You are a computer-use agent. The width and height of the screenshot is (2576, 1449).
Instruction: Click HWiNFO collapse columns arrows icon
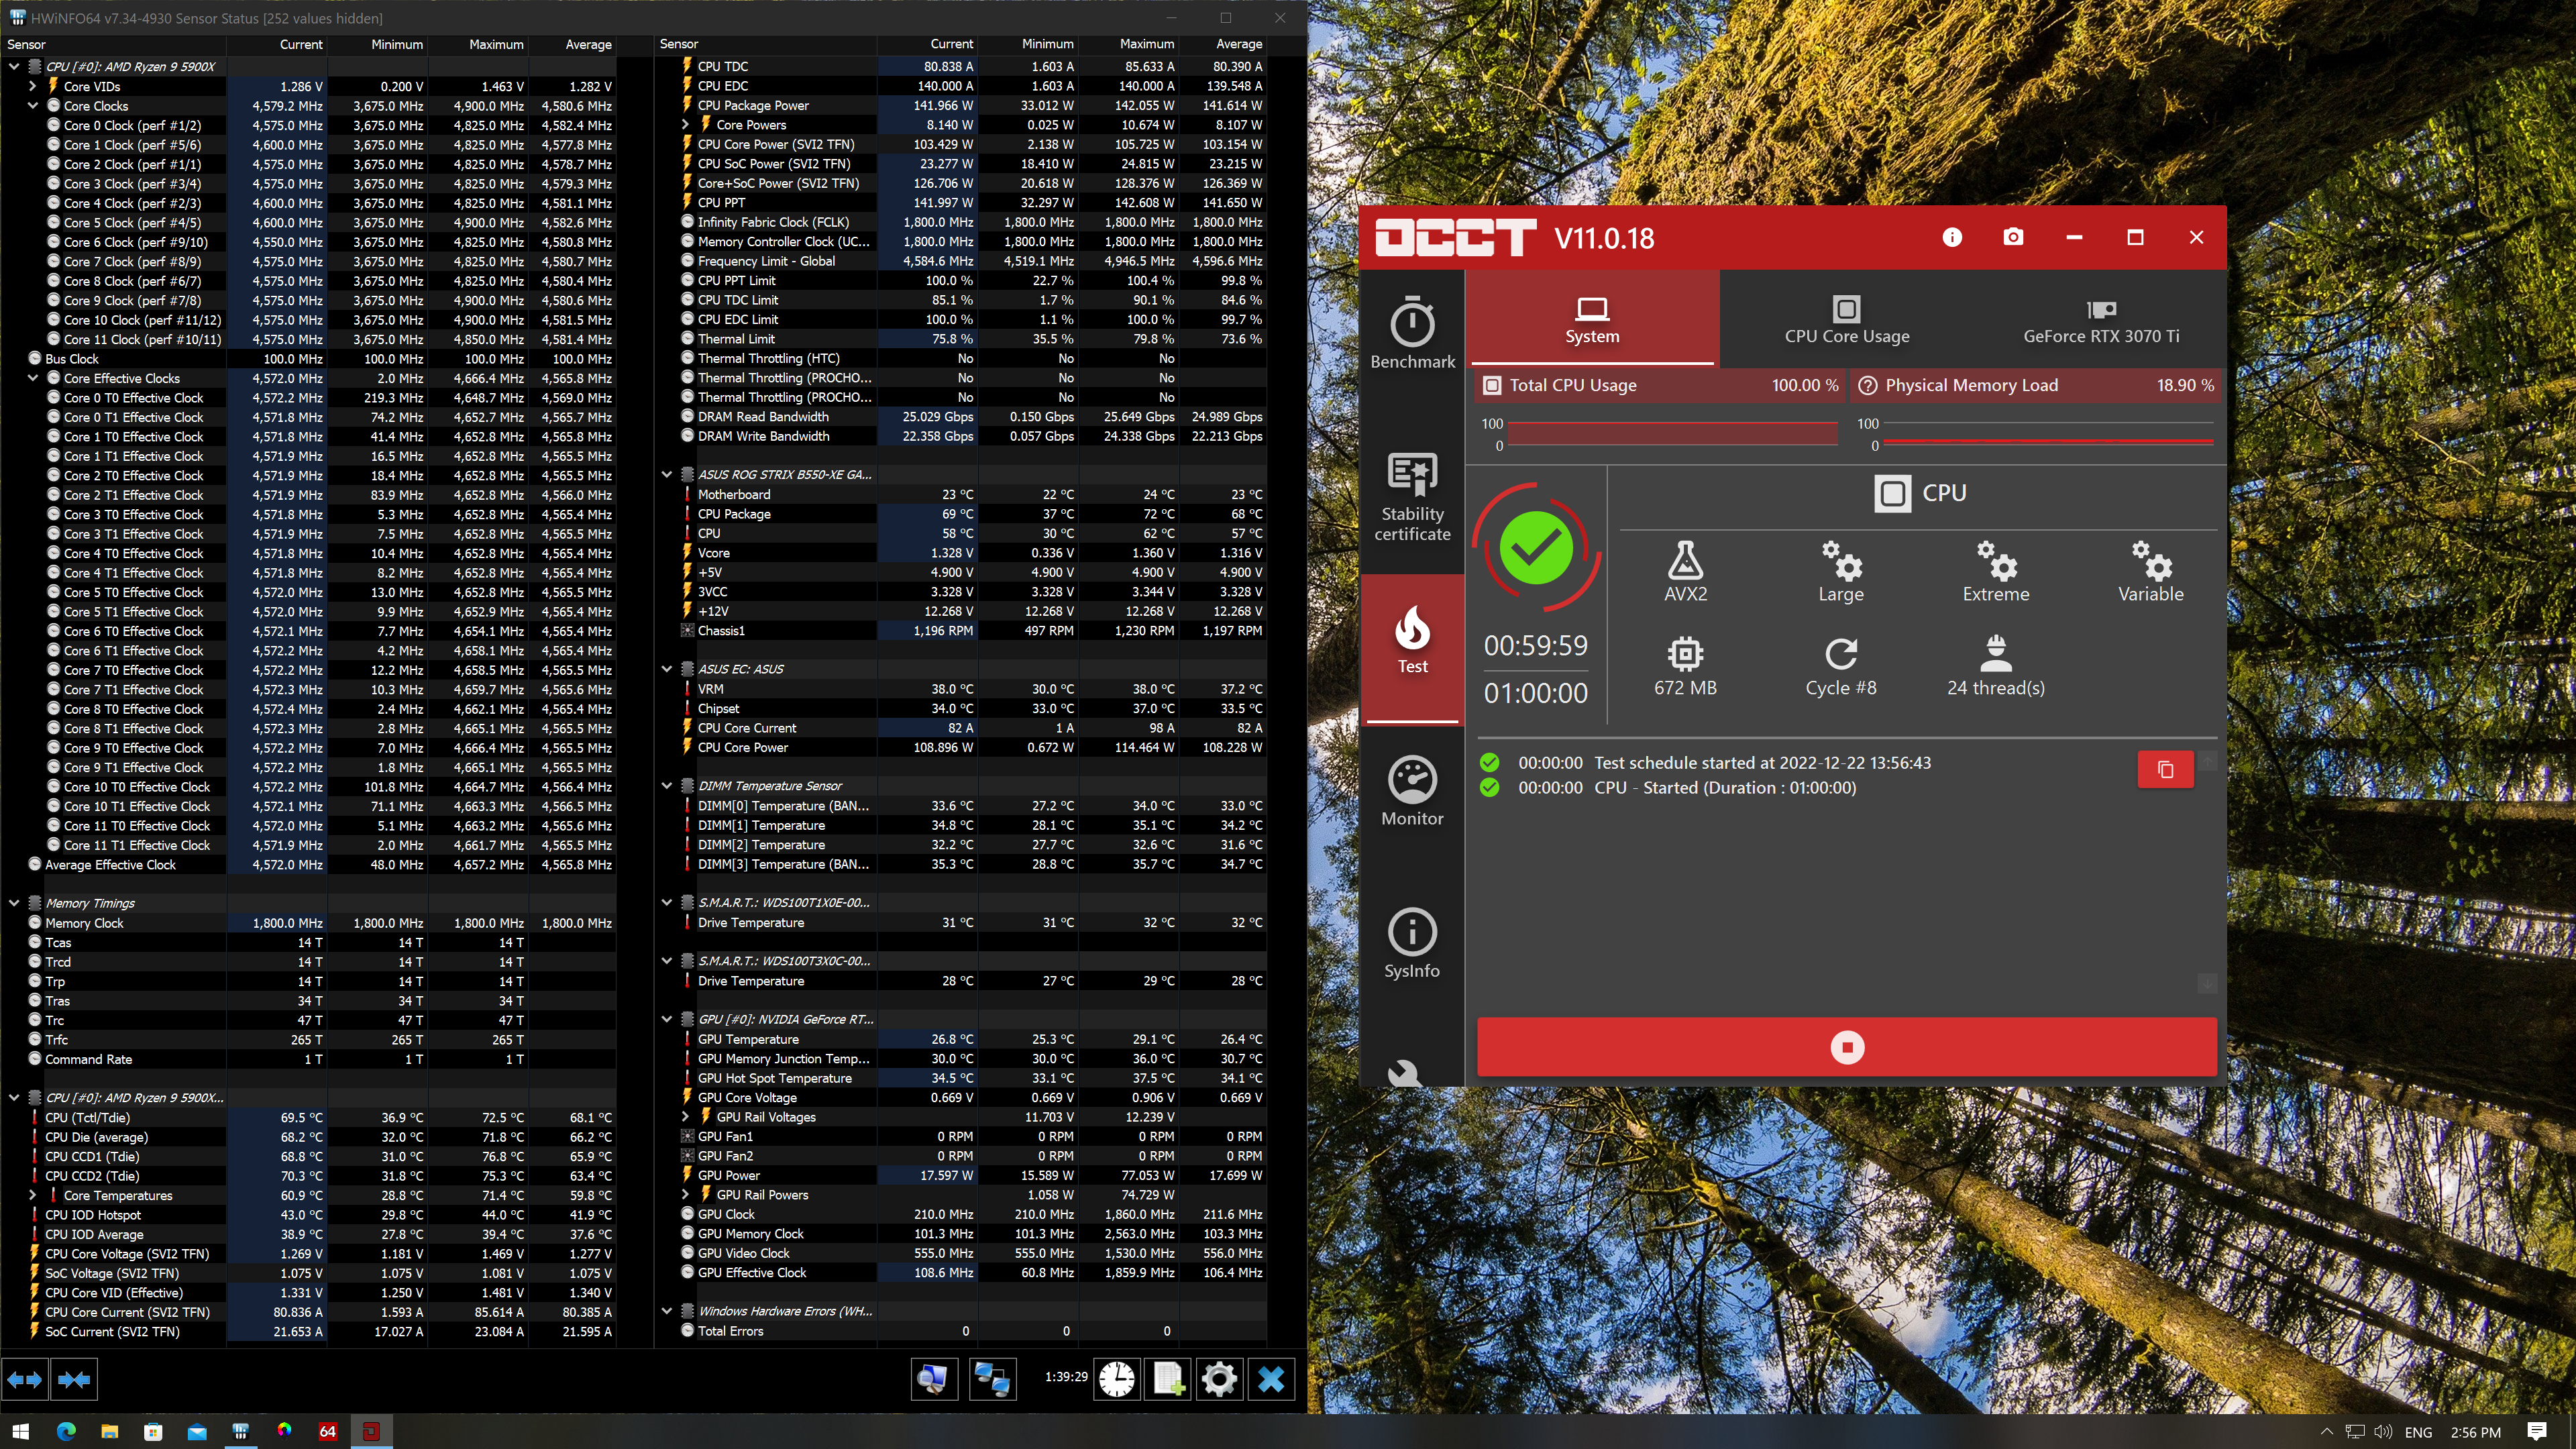[75, 1380]
